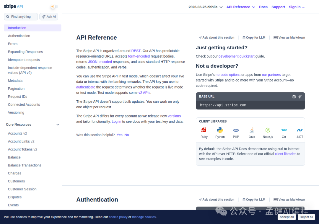
Task: Select the PHP client library icon
Action: [x=236, y=130]
